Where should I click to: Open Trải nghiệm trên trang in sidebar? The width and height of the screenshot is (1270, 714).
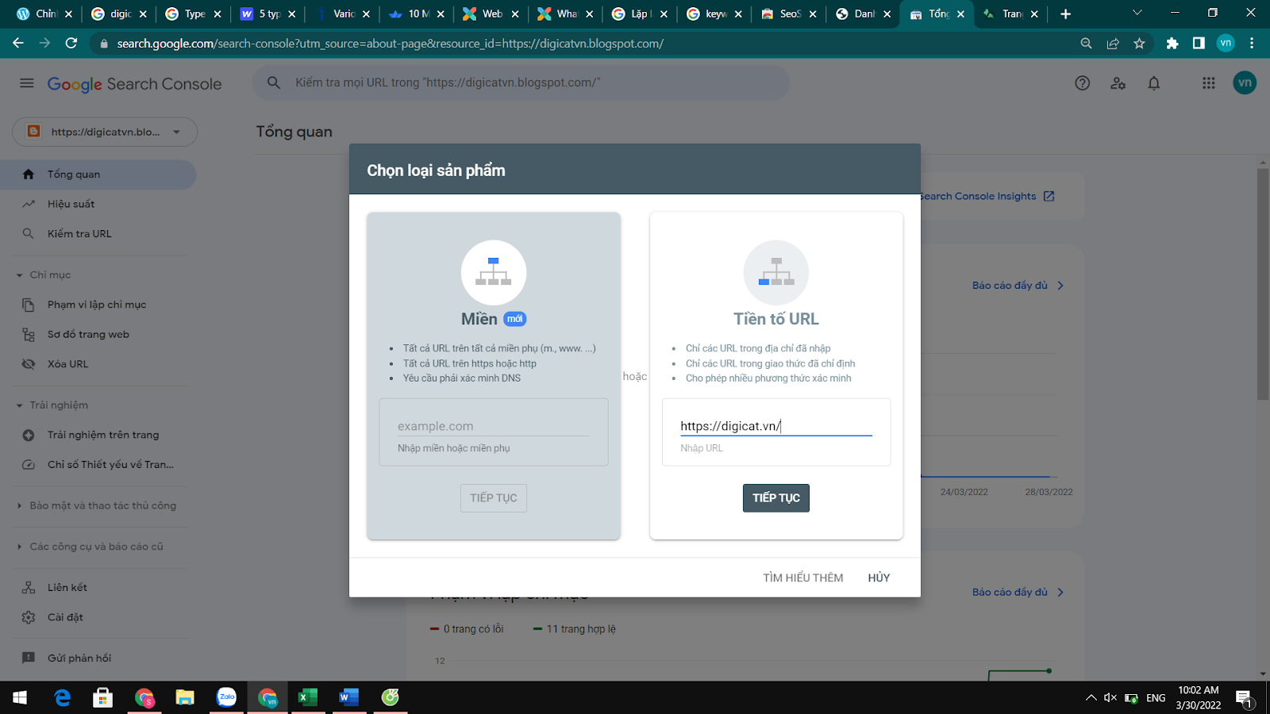click(98, 435)
